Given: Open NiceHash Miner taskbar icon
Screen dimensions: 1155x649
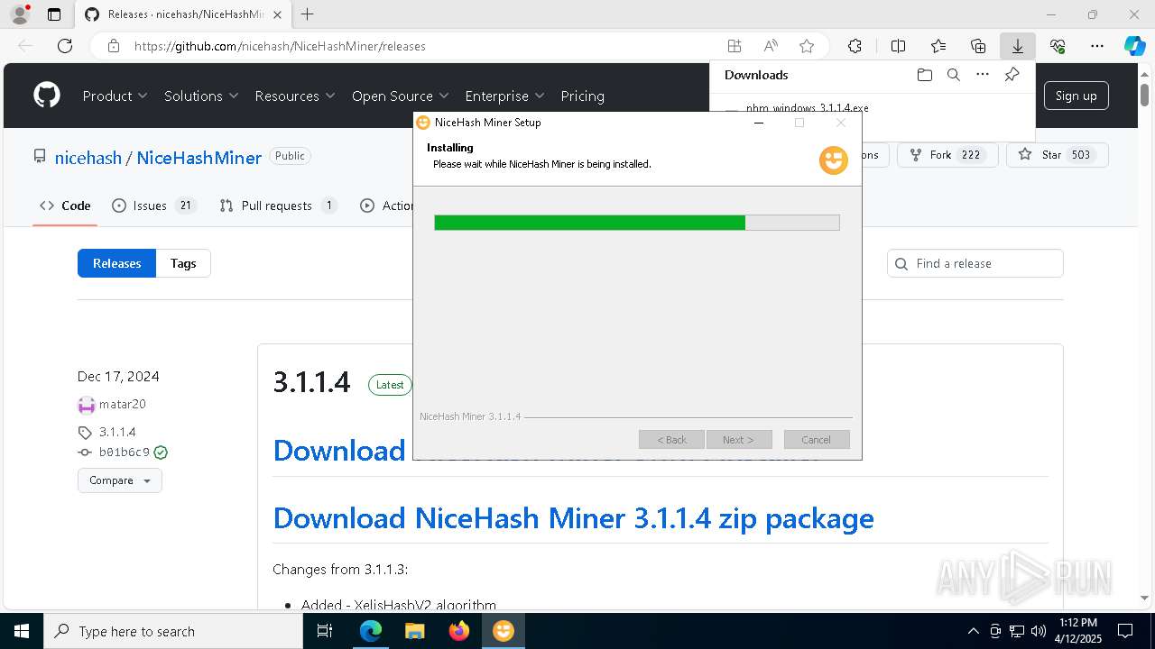Looking at the screenshot, I should click(x=504, y=631).
